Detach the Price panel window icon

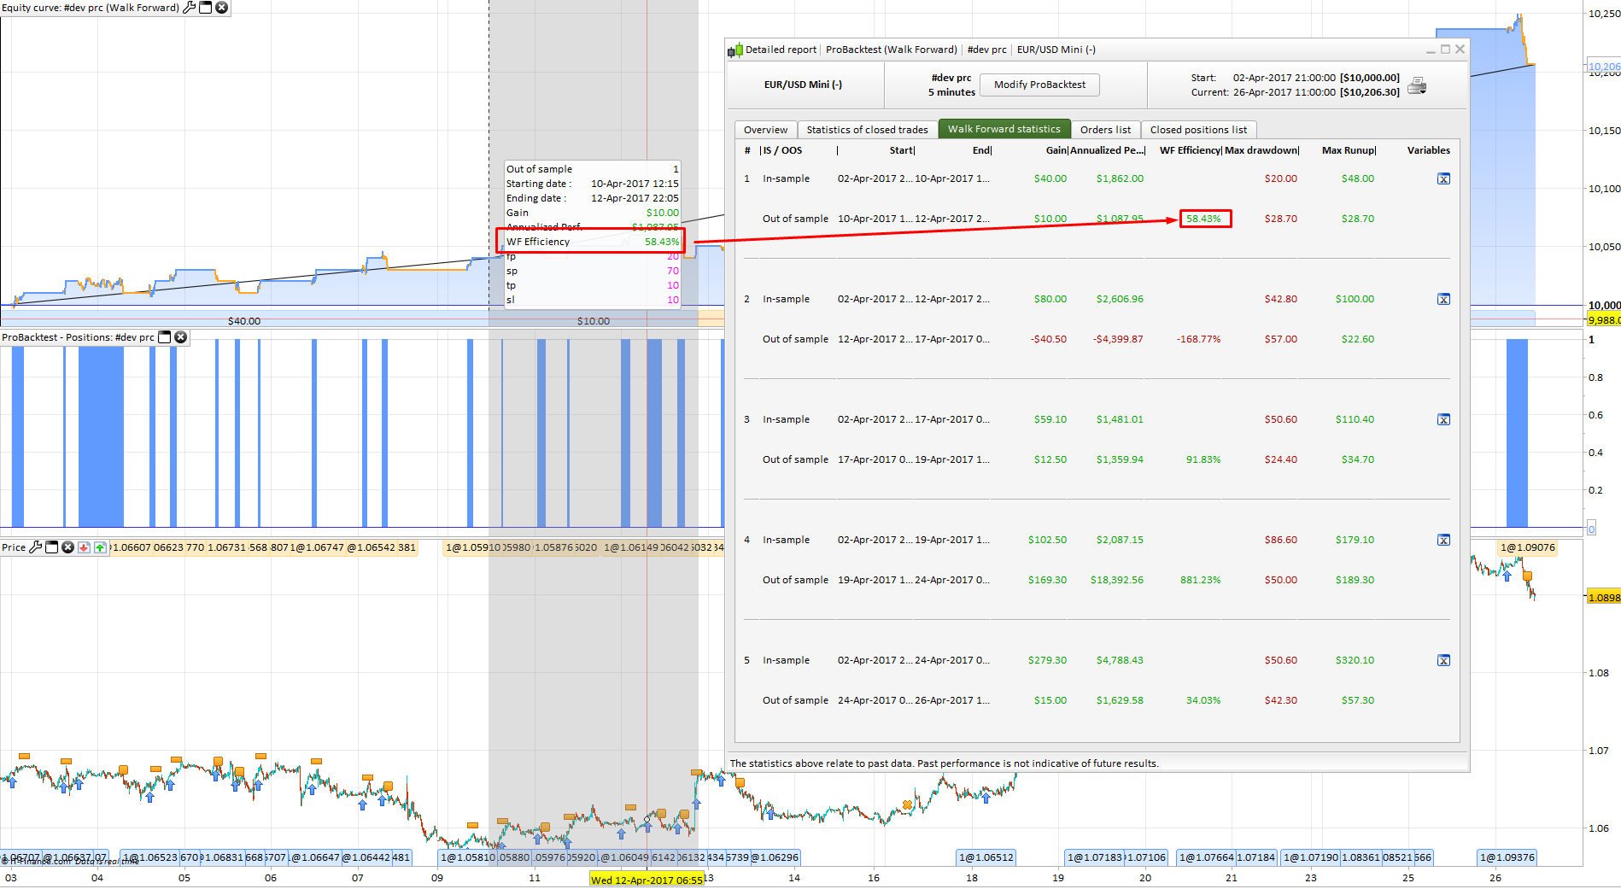click(x=51, y=547)
